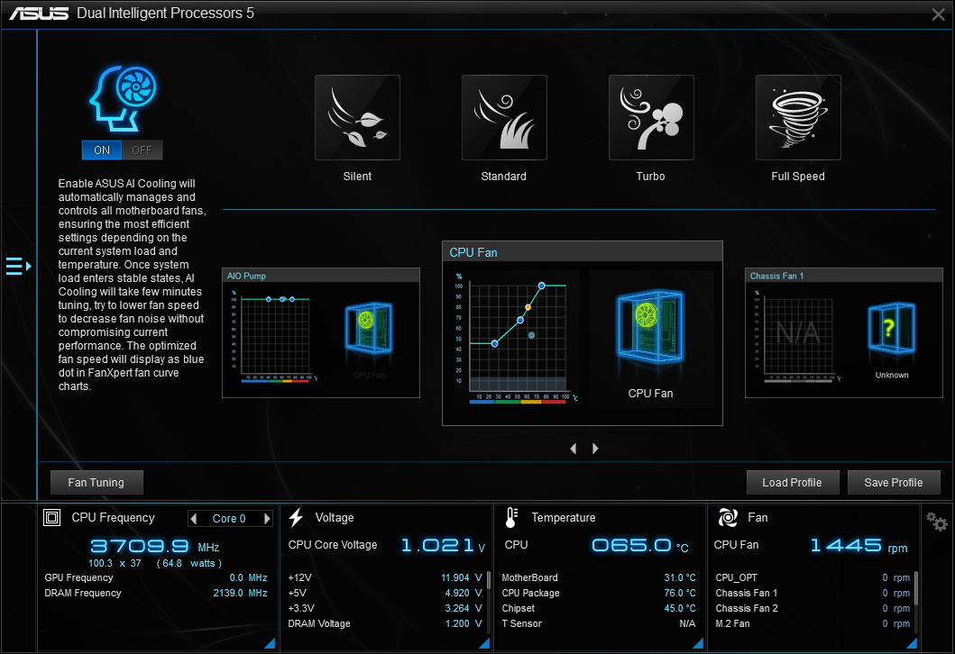Activate the Full Speed tornado icon

click(798, 118)
